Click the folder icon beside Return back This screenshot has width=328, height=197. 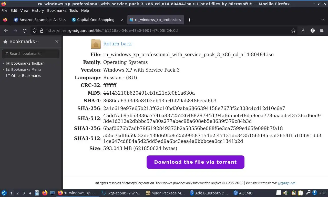click(x=96, y=44)
